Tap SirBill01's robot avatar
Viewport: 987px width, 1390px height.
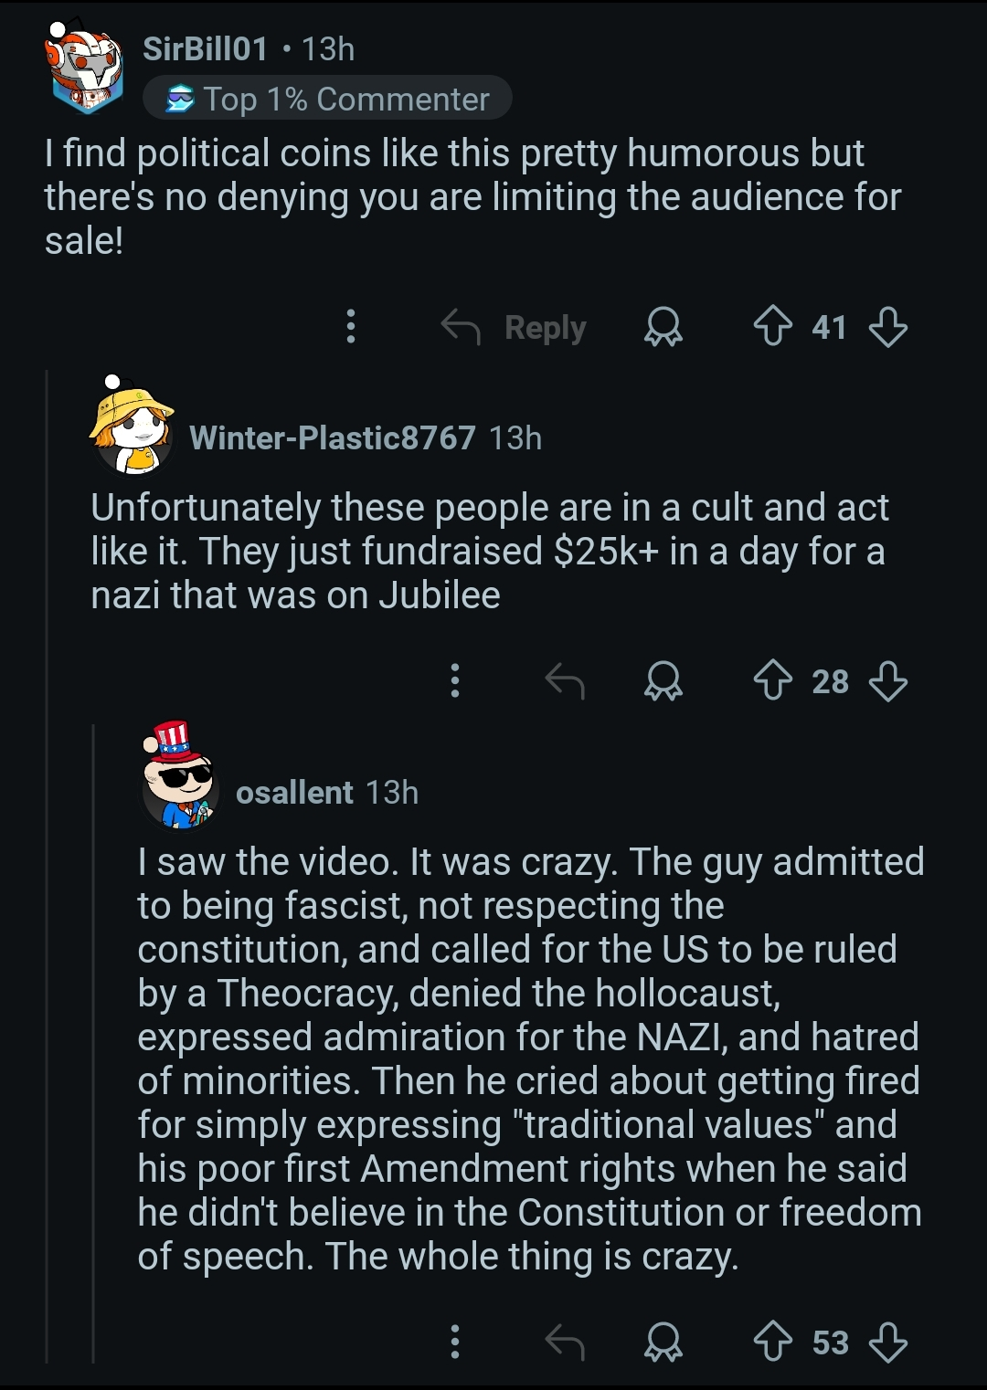(85, 66)
